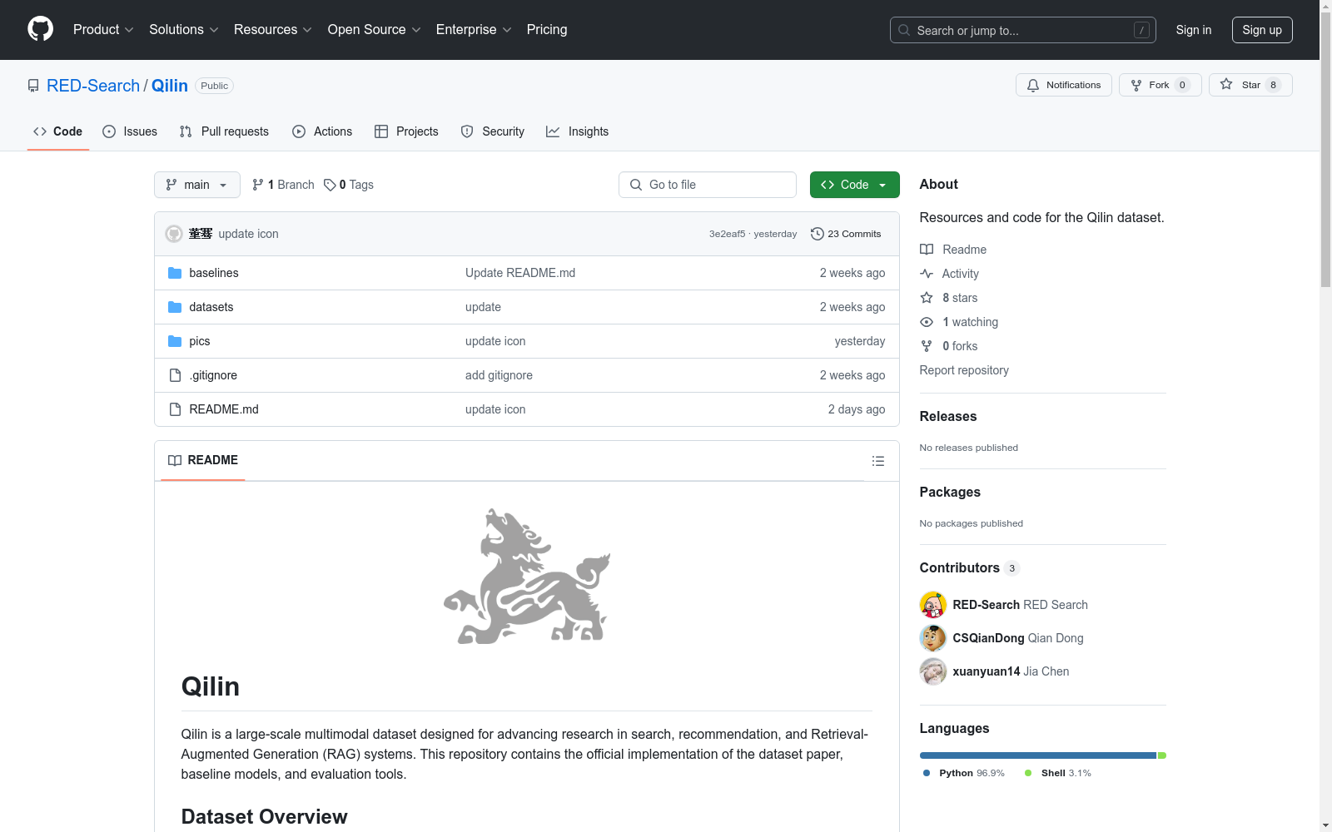The image size is (1332, 832).
Task: Star the Qilin repository
Action: tap(1250, 85)
